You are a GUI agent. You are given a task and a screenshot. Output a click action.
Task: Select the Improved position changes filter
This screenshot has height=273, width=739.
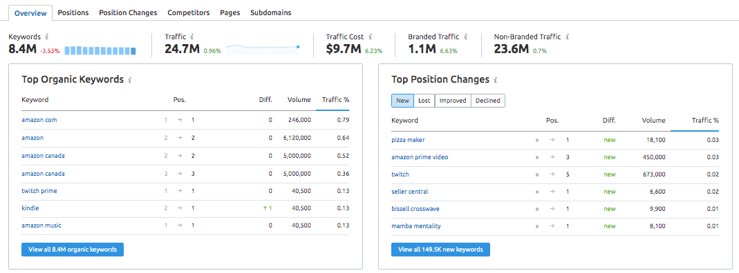(453, 101)
